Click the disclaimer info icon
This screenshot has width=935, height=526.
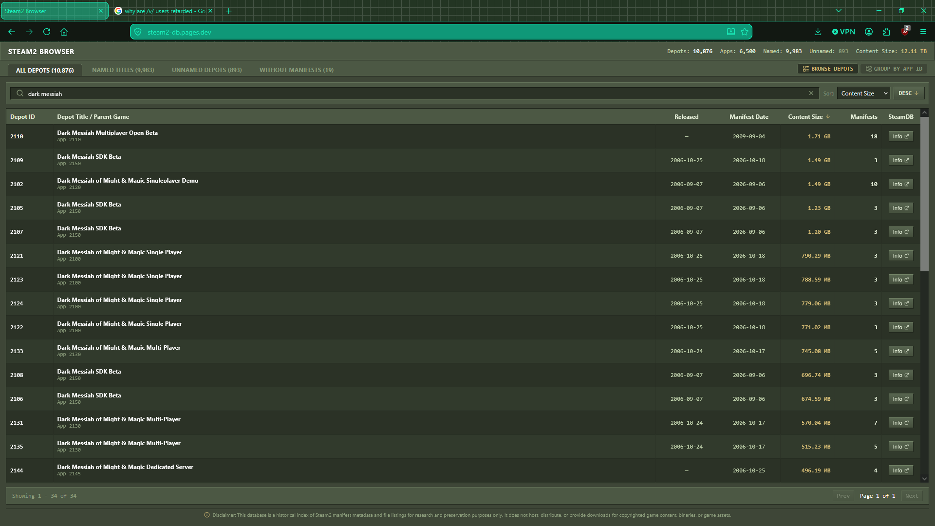207,515
